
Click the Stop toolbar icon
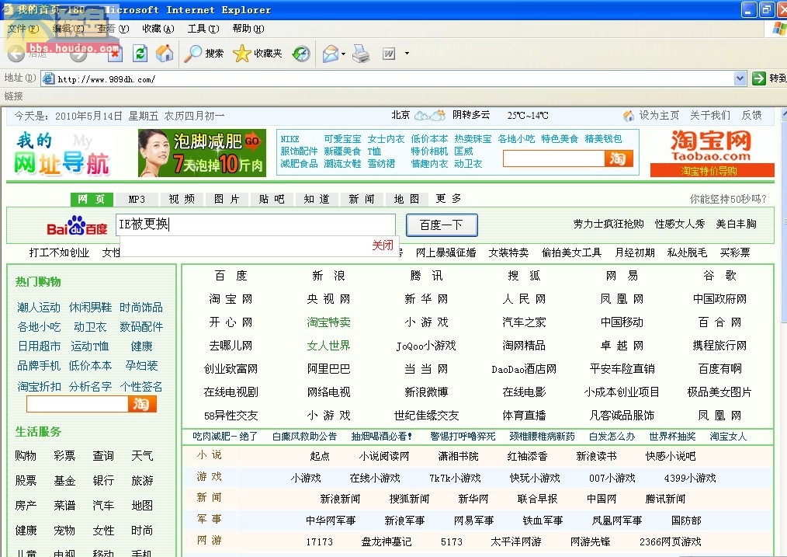(x=115, y=54)
